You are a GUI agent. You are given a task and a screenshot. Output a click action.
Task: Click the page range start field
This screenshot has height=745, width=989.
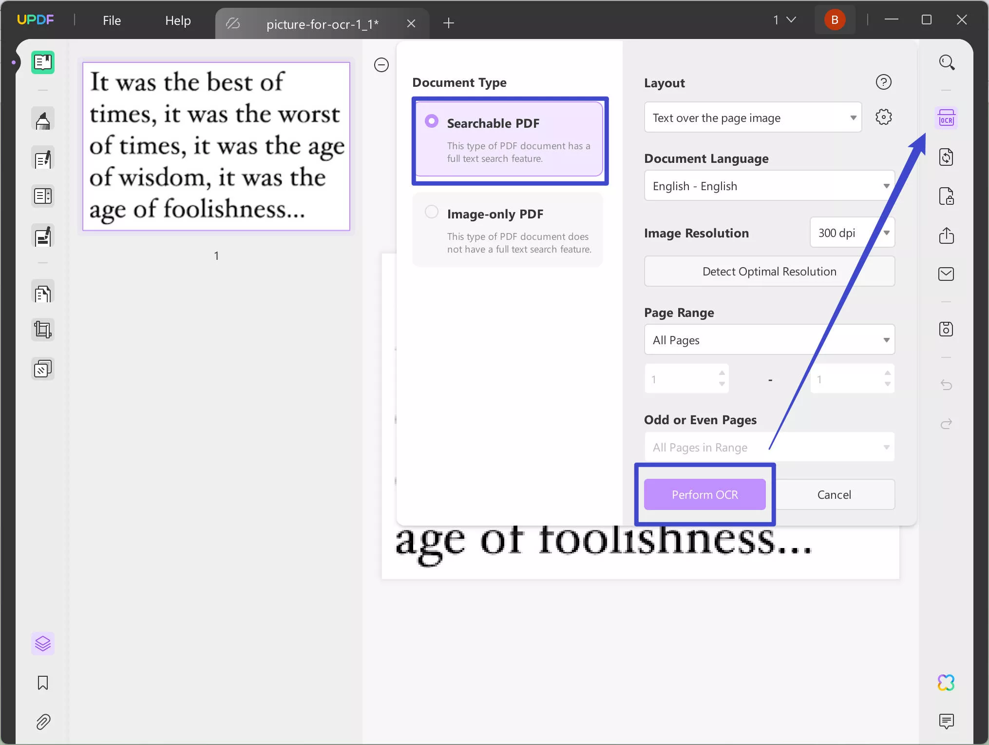point(686,379)
